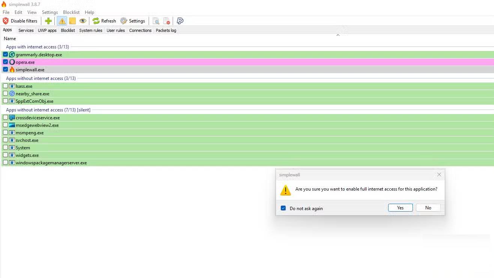Open the View menu
494x278 pixels.
[x=32, y=12]
